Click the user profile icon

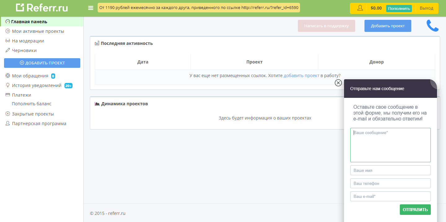[x=360, y=8]
